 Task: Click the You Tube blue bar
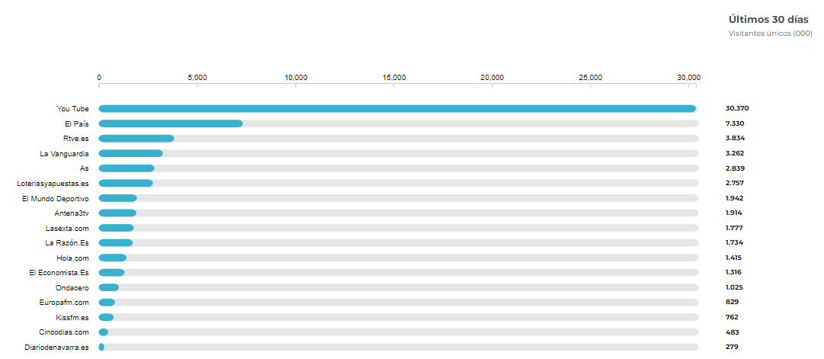(397, 109)
